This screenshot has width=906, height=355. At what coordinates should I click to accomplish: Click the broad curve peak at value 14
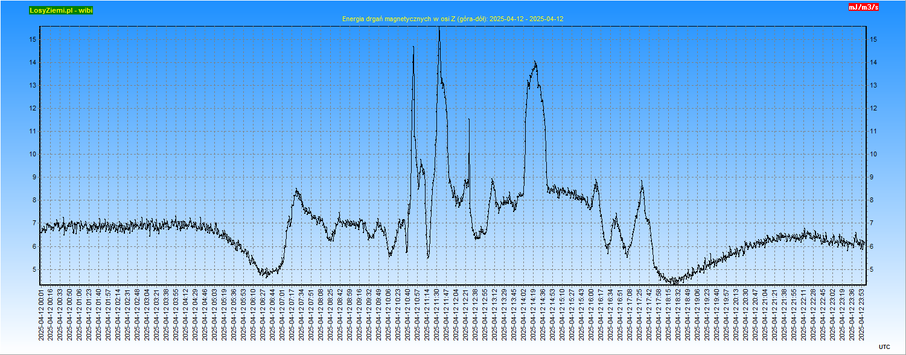[535, 63]
